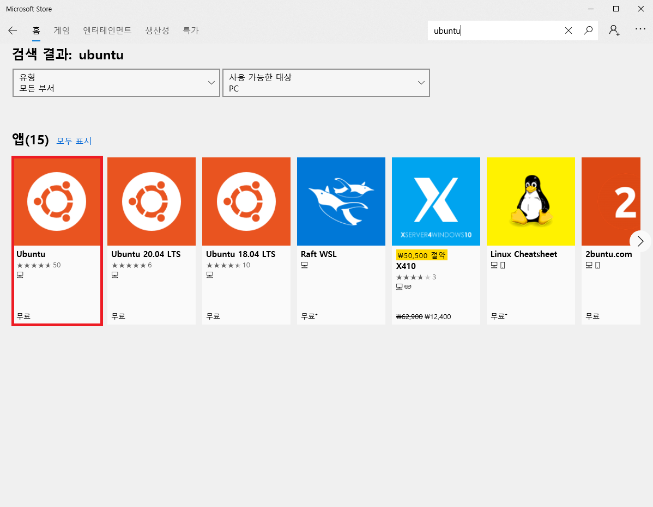
Task: Switch to the 홈 tab
Action: [36, 30]
